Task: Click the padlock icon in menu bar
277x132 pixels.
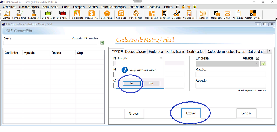Action: pos(183,7)
